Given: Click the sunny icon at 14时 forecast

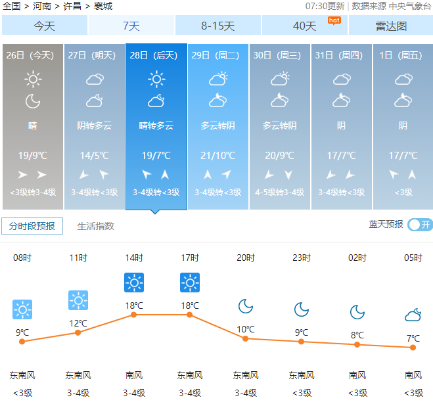Looking at the screenshot, I should click(134, 283).
